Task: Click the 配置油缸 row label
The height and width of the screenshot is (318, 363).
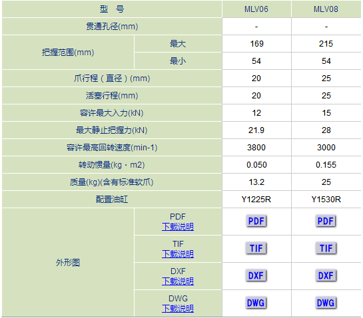Action: coord(112,200)
